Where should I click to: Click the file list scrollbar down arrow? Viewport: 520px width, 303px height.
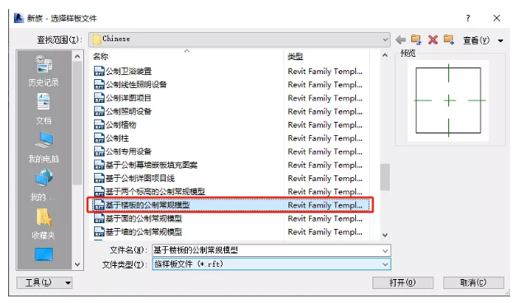point(385,235)
